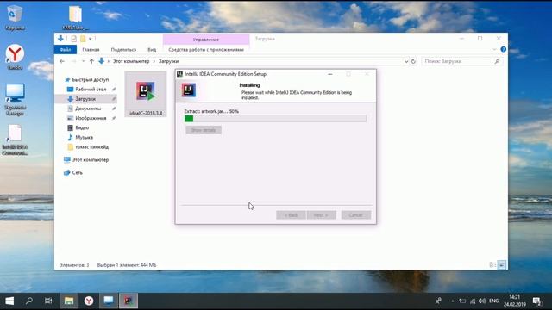Open the white document file on the desktop
The image size is (552, 310).
[15, 139]
